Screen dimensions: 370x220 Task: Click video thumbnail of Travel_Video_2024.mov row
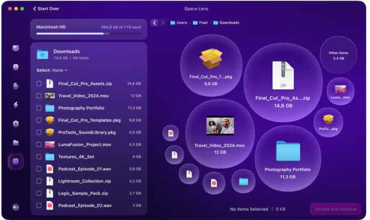click(x=50, y=96)
